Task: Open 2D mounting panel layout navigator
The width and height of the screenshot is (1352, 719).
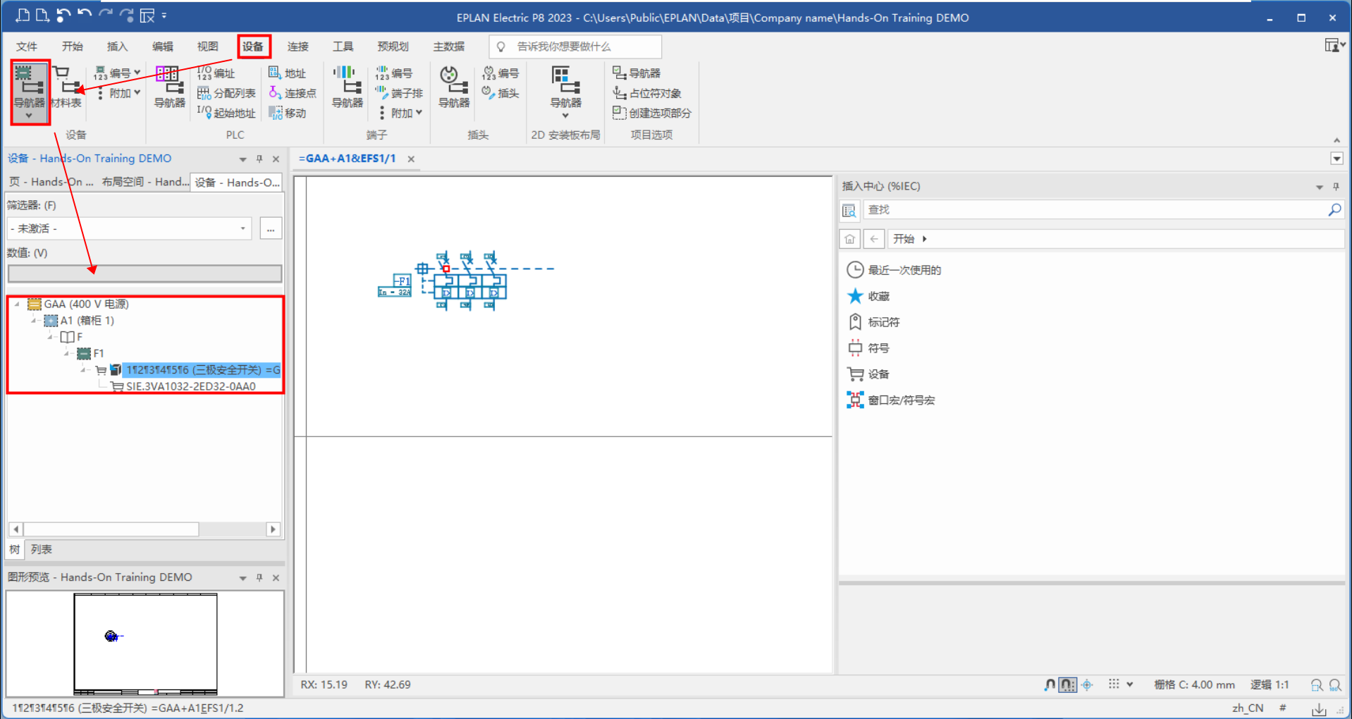Action: [x=566, y=92]
